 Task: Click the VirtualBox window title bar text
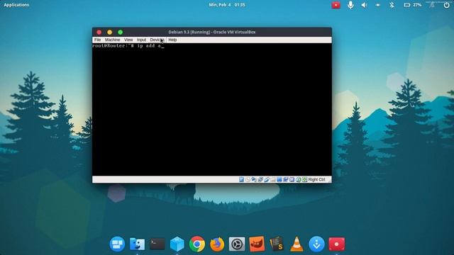(212, 32)
